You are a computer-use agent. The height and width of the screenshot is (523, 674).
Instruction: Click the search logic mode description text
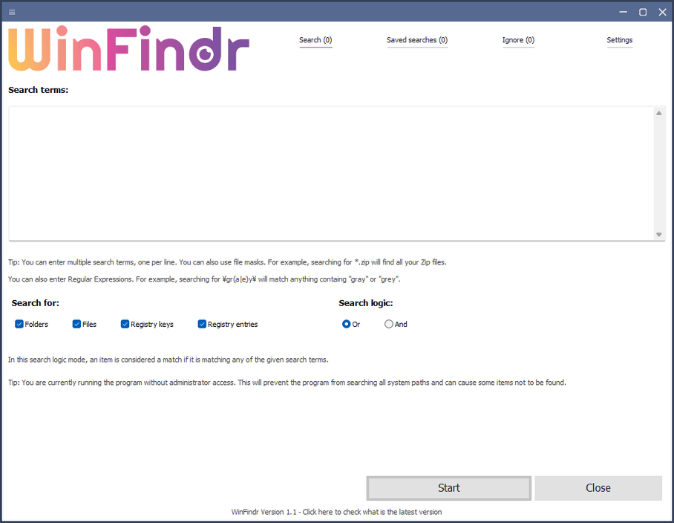[x=168, y=360]
